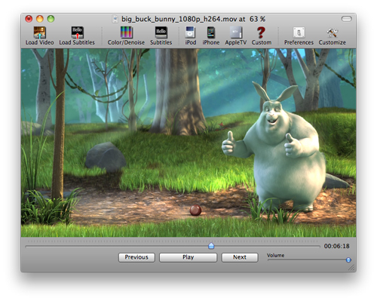This screenshot has width=377, height=301.
Task: Open the Color/Denoise settings icon
Action: coord(126,32)
